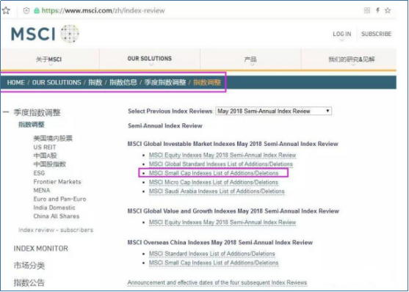
Task: Select 指数调整 in sidebar
Action: (31, 125)
